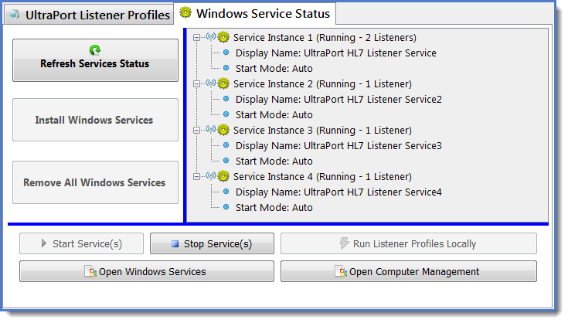Collapse Service Instance 4 tree node
Screen dimensions: 568x323
coord(196,177)
